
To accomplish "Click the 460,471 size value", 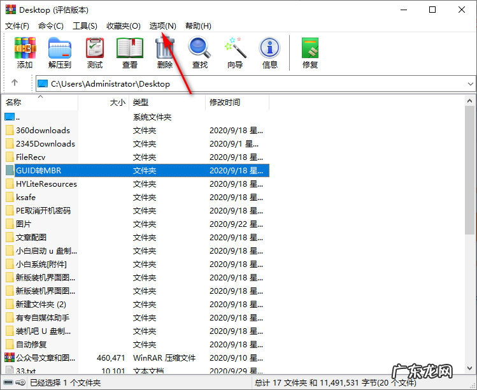I will [x=111, y=357].
